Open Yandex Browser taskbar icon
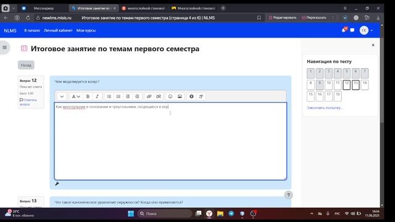The height and width of the screenshot is (222, 395). coord(209,213)
